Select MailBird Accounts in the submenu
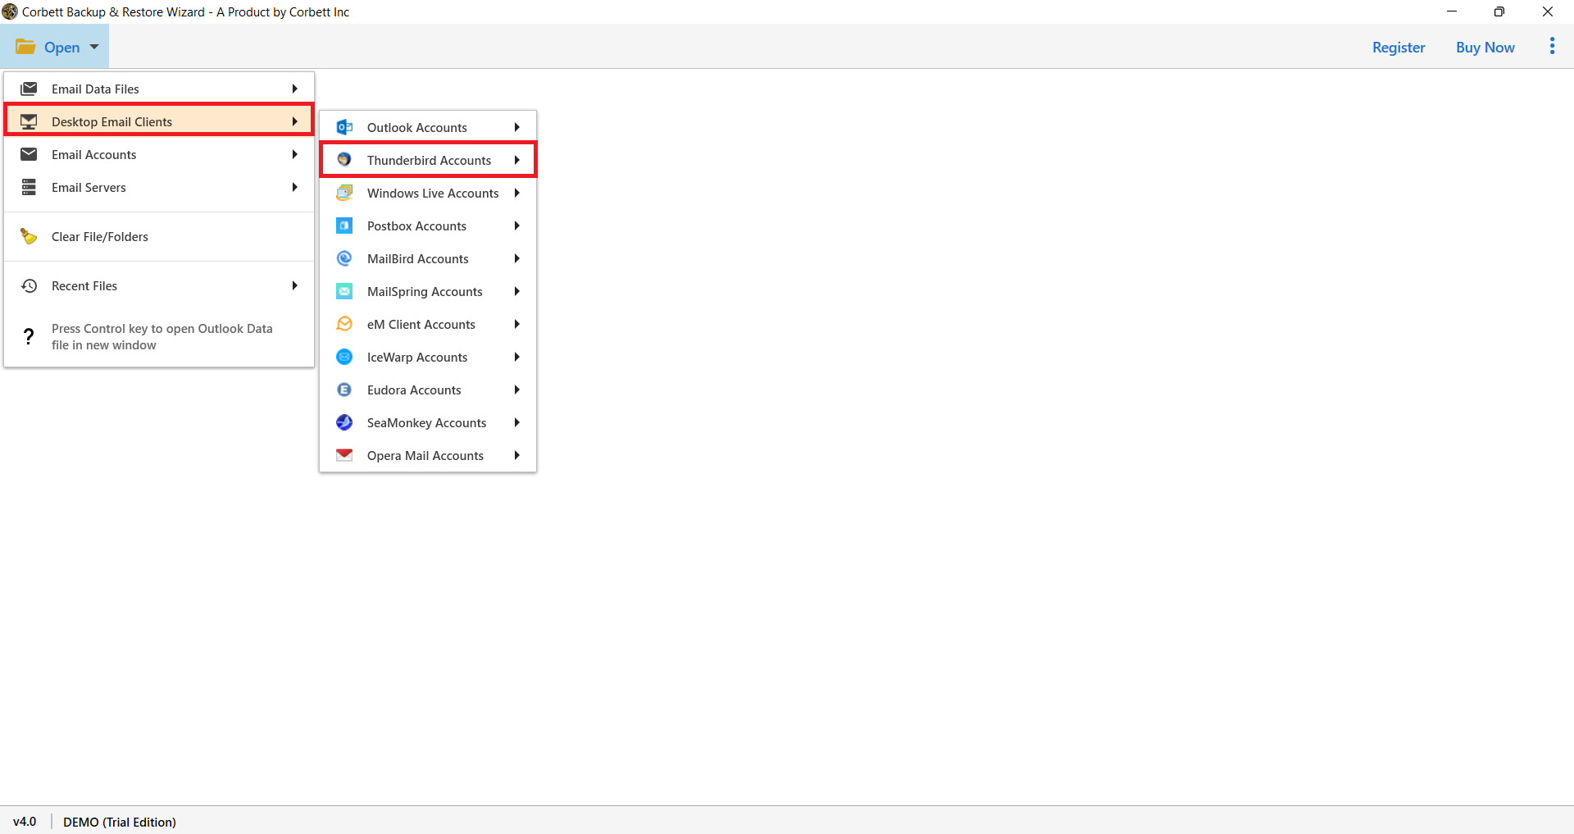This screenshot has height=834, width=1574. [x=428, y=258]
